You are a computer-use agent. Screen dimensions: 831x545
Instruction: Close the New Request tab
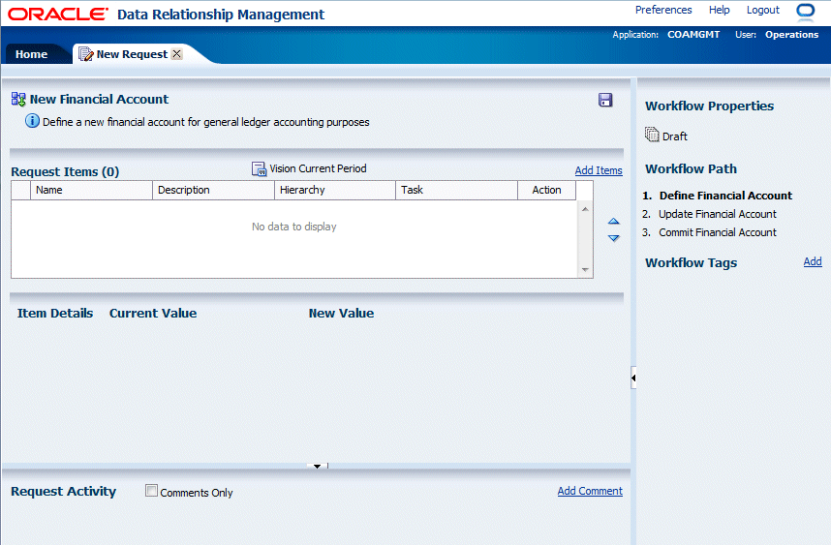point(177,54)
